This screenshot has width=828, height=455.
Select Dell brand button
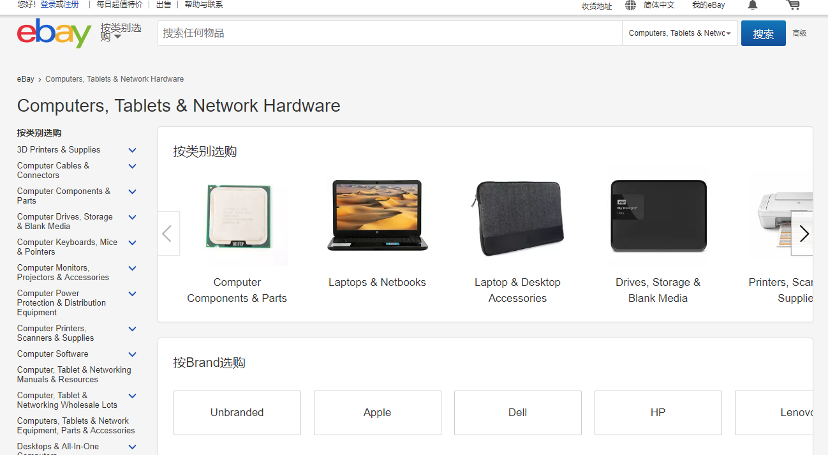(x=518, y=413)
